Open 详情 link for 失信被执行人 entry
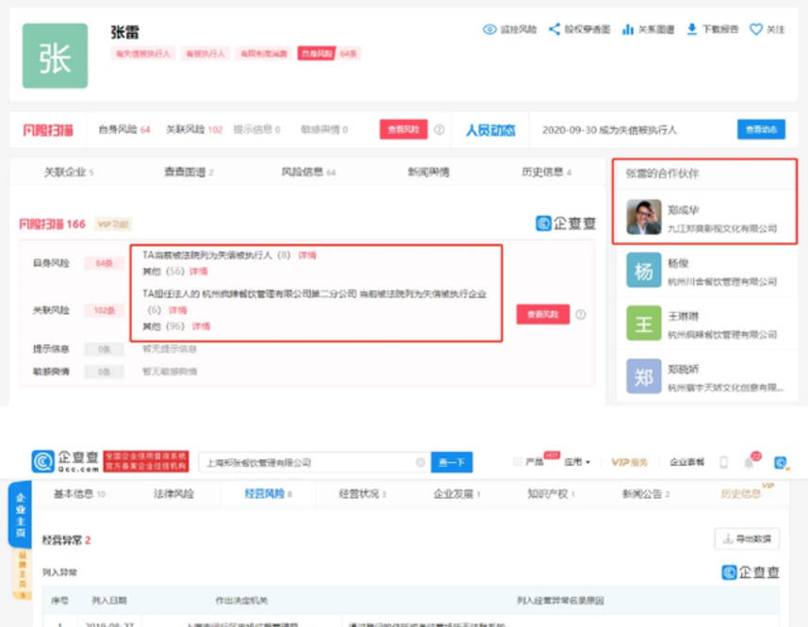808x627 pixels. point(307,255)
